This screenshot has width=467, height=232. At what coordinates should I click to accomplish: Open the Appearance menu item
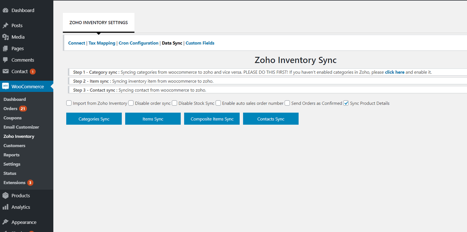24,222
